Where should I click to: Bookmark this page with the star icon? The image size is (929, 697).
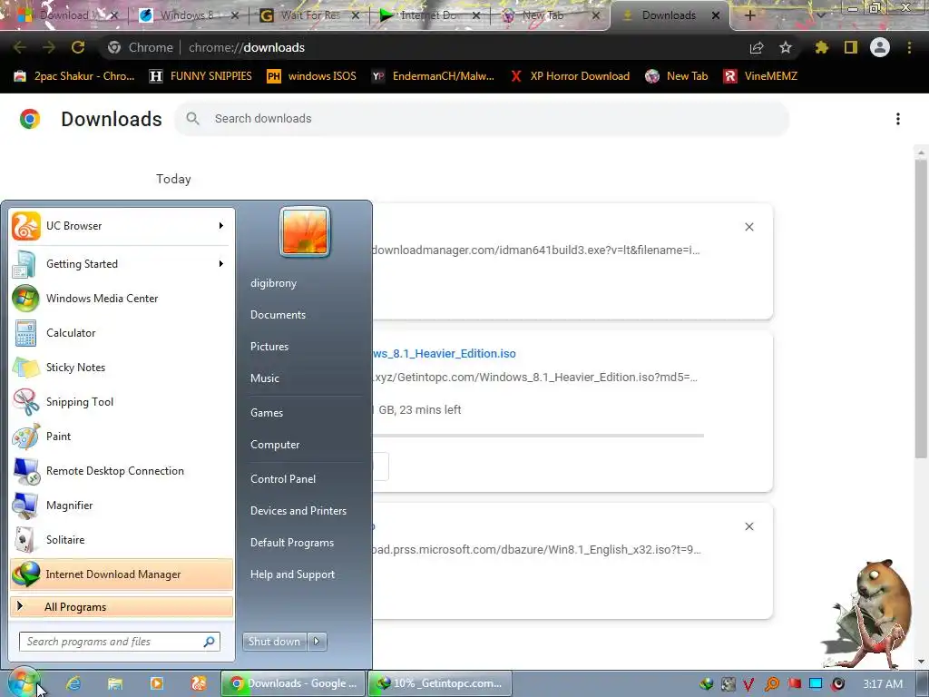click(x=785, y=47)
